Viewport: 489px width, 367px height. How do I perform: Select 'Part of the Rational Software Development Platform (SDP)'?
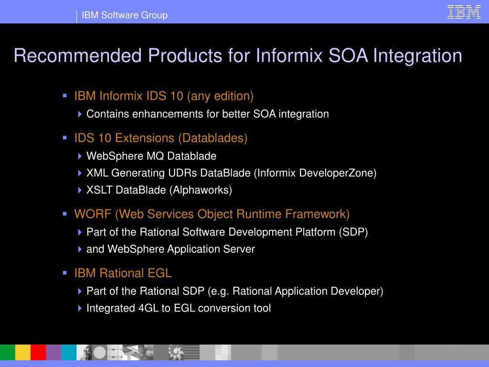click(x=227, y=232)
